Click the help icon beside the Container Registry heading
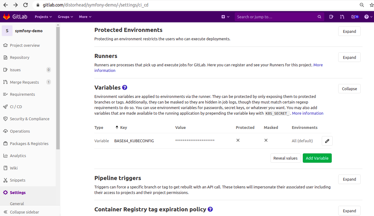The height and width of the screenshot is (216, 374). click(x=210, y=209)
